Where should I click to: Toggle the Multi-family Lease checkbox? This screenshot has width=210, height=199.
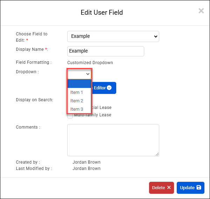[x=70, y=116]
